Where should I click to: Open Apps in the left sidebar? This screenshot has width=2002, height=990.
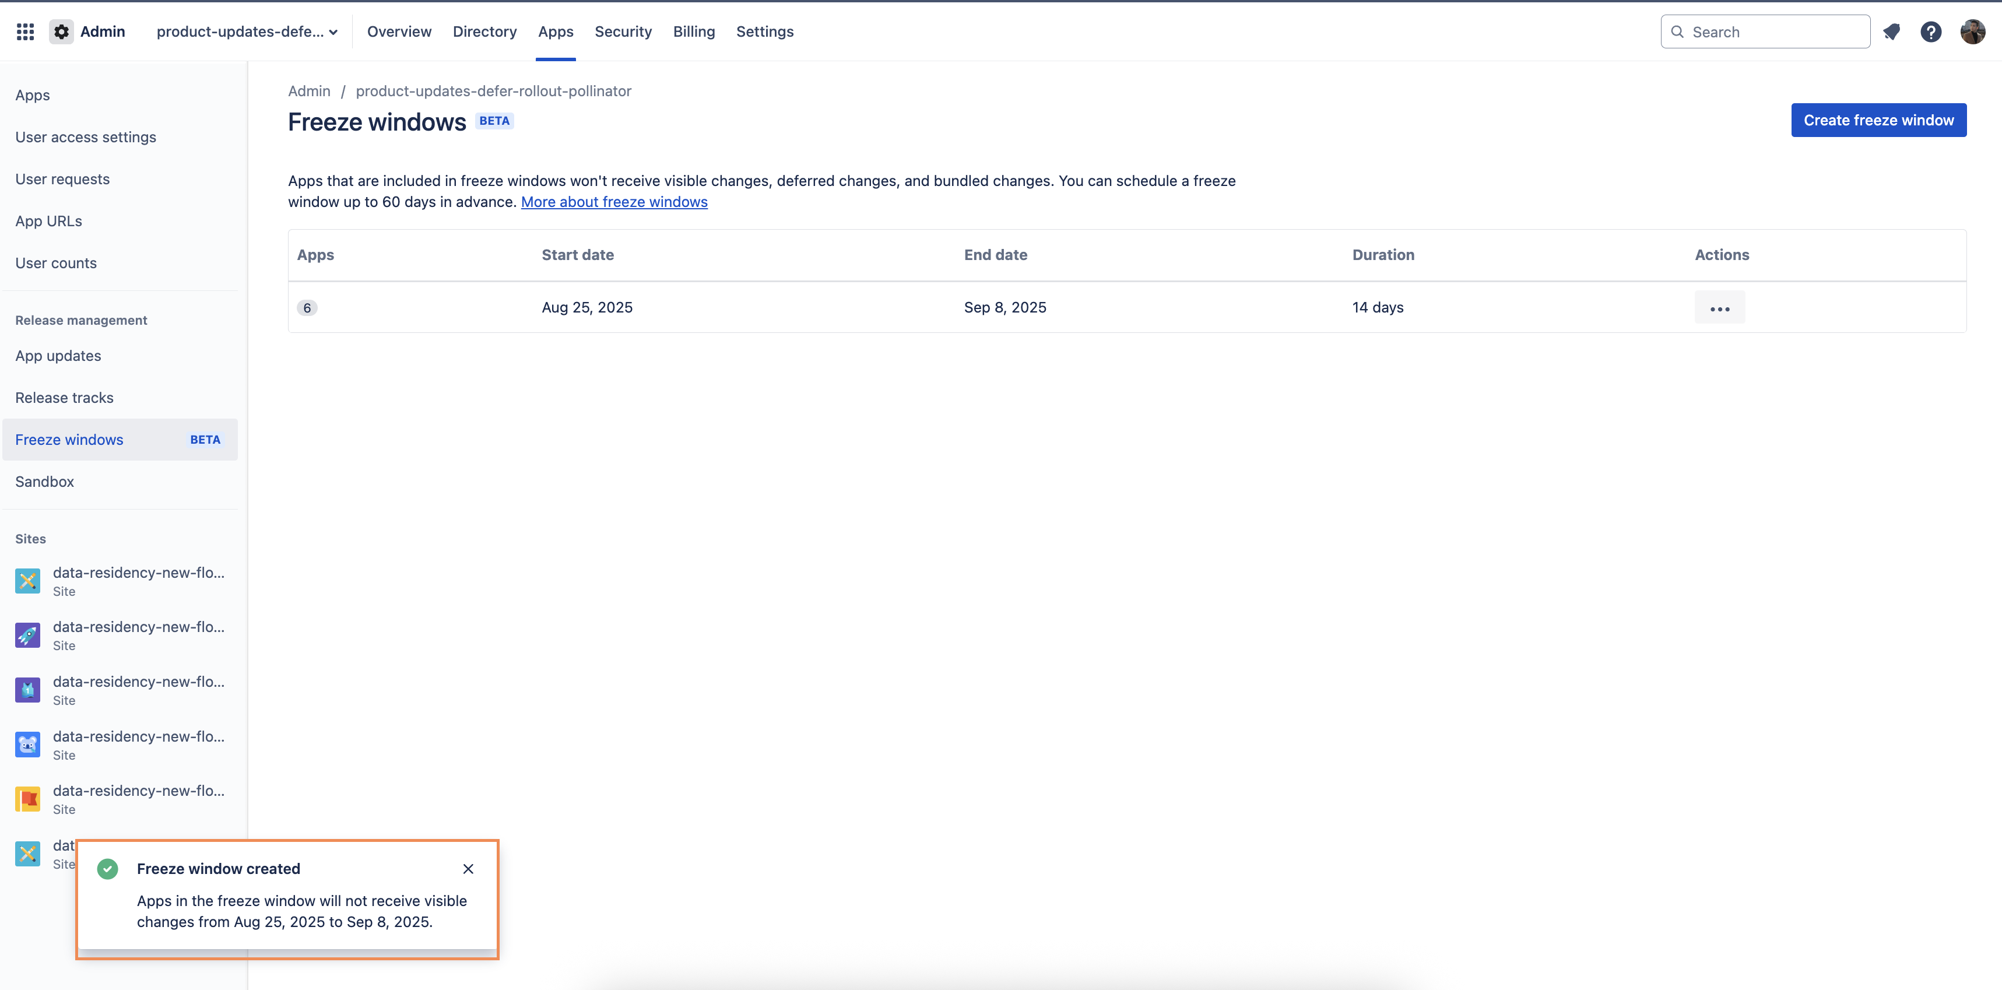(120, 96)
